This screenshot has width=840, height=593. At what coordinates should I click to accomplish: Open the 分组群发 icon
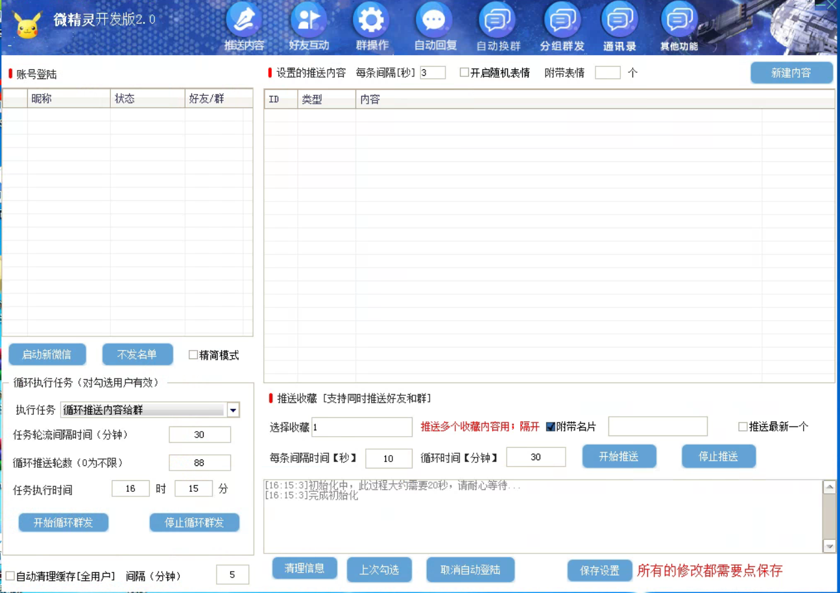tap(562, 21)
